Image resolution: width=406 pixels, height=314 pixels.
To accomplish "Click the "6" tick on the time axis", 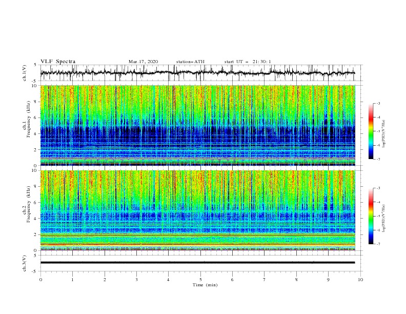I will [x=232, y=280].
